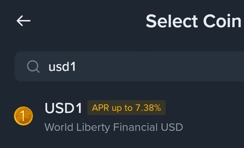Return to previous page via left arrow

pos(24,21)
